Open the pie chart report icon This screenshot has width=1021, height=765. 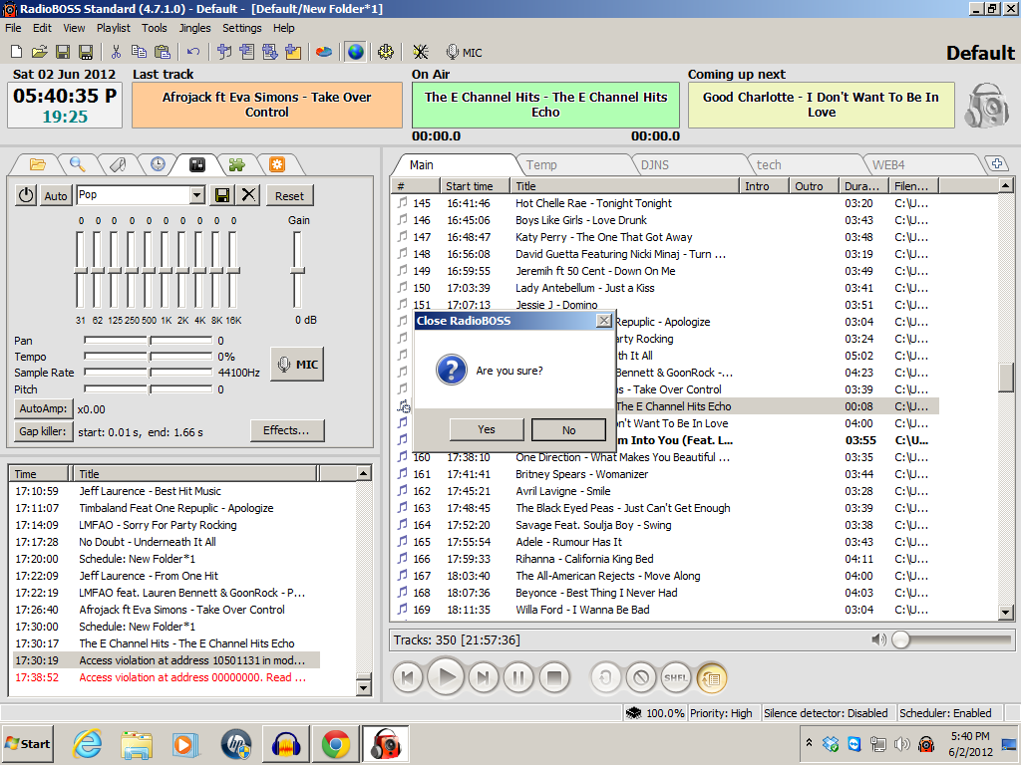[x=324, y=52]
